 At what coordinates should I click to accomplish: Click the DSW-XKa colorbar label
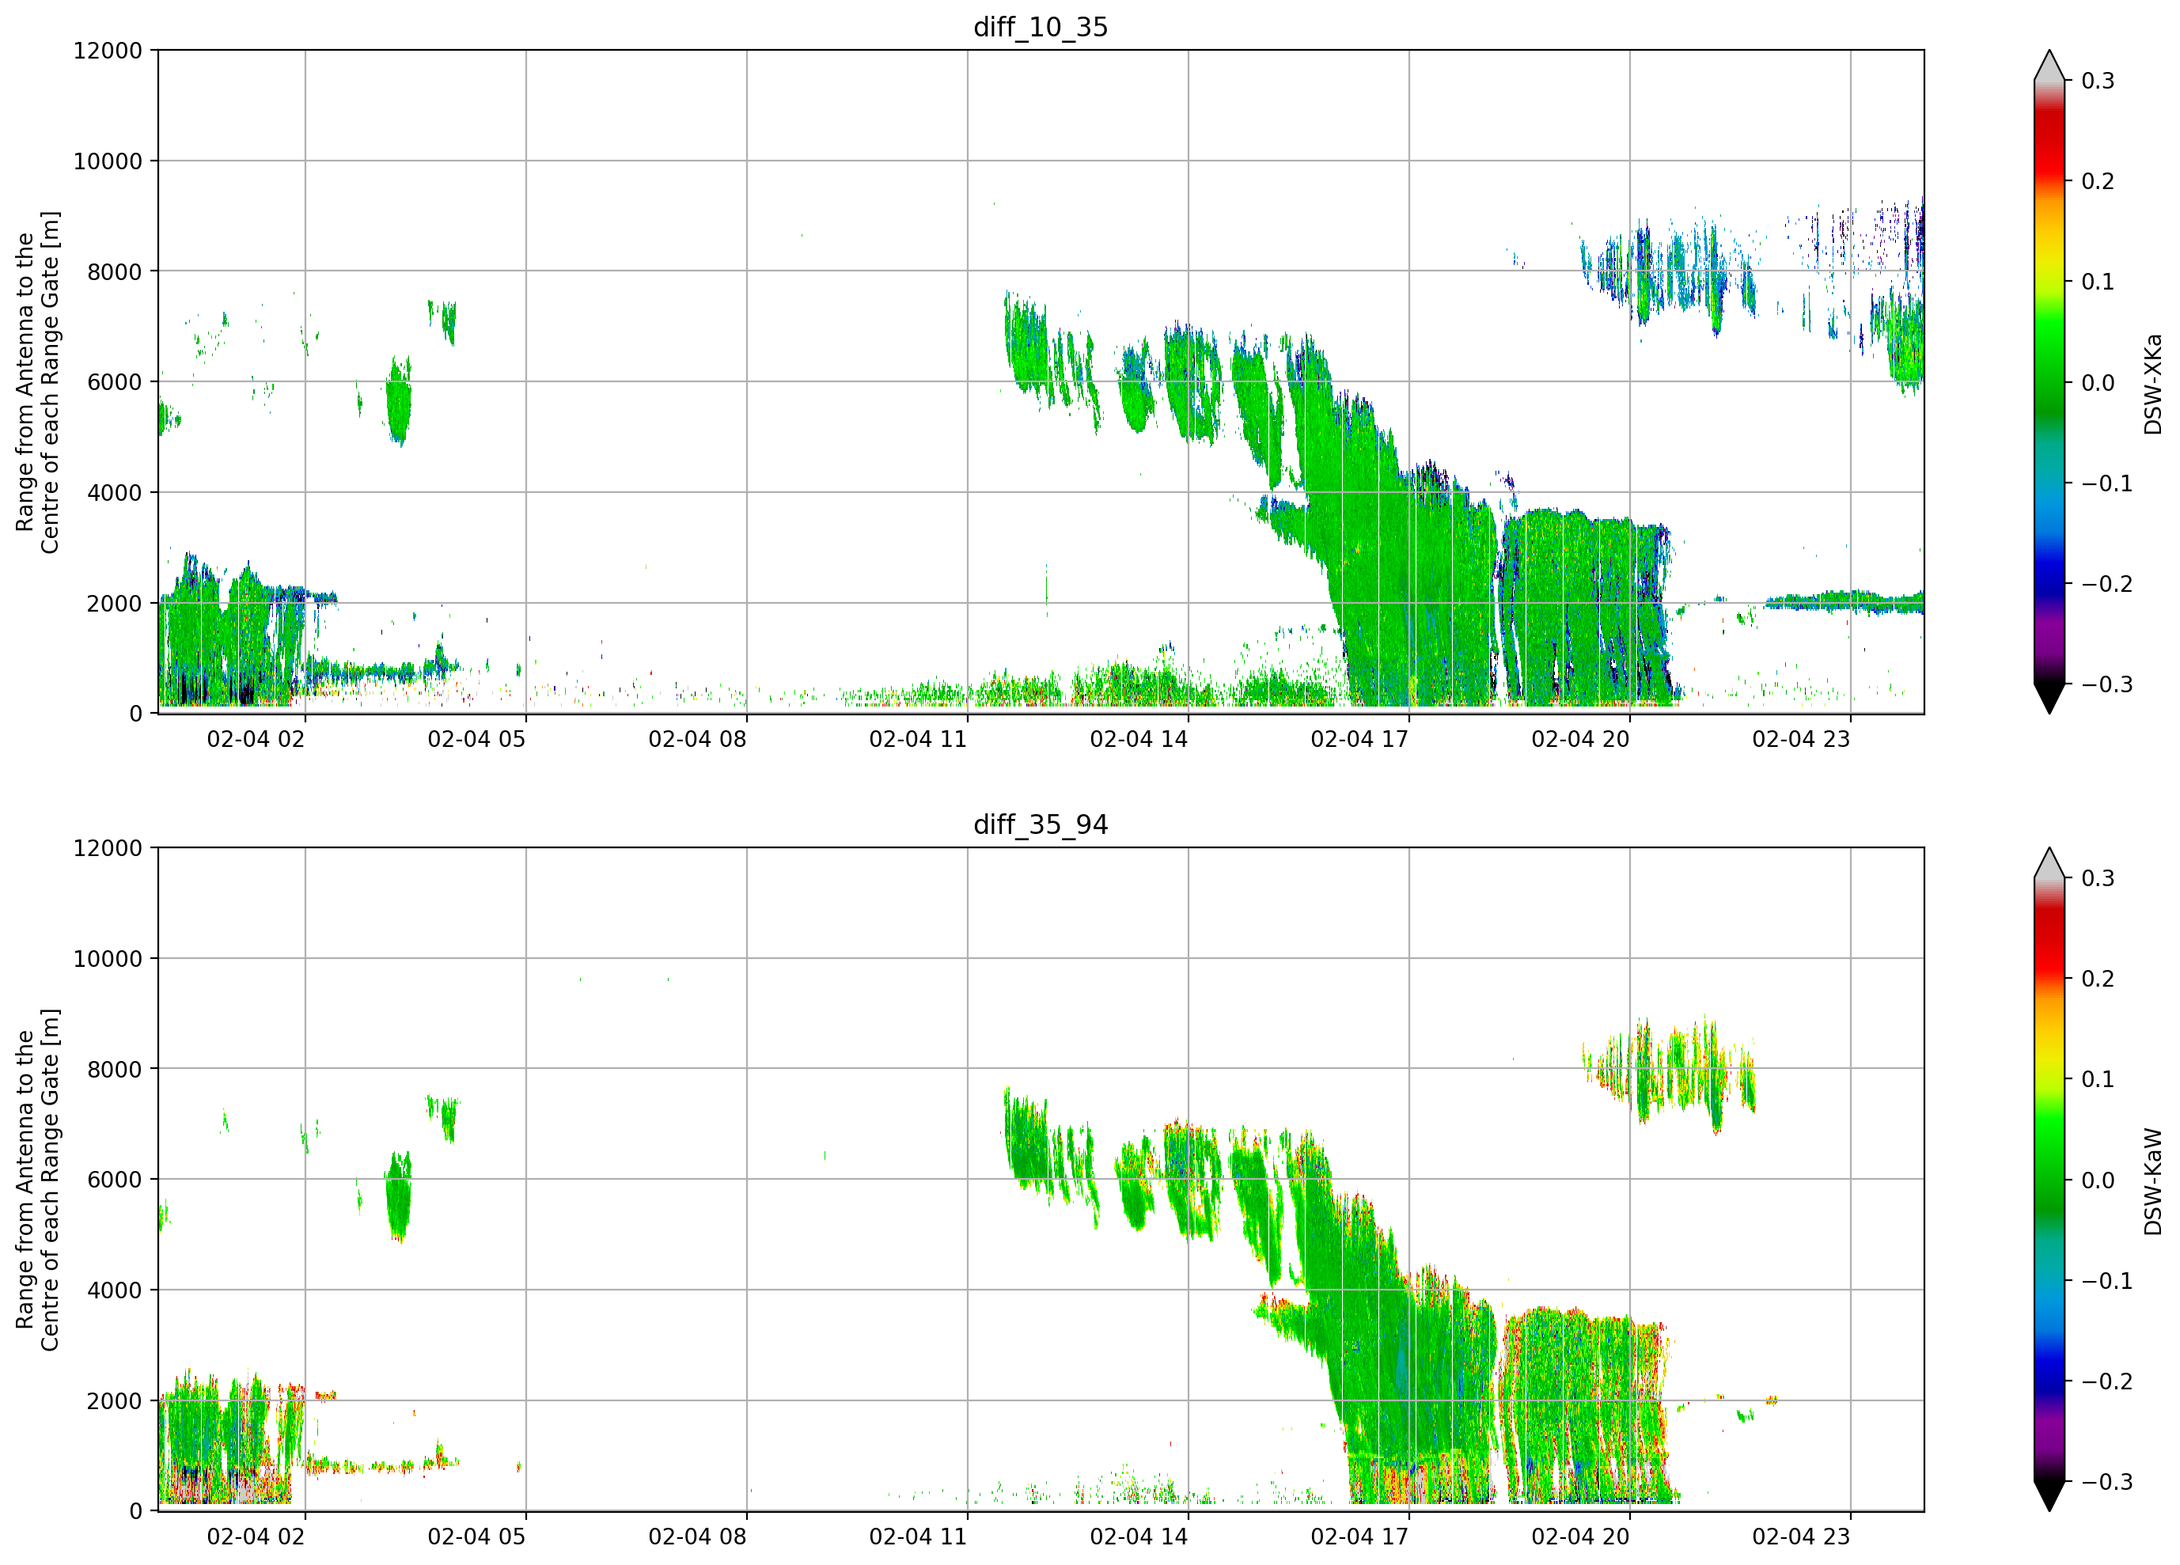coord(2153,384)
